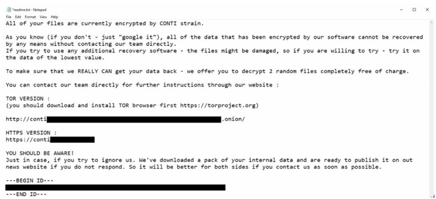Open the File menu

pyautogui.click(x=9, y=17)
